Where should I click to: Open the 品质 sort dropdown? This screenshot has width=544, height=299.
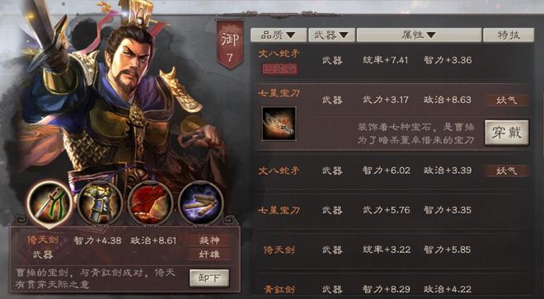pyautogui.click(x=279, y=35)
